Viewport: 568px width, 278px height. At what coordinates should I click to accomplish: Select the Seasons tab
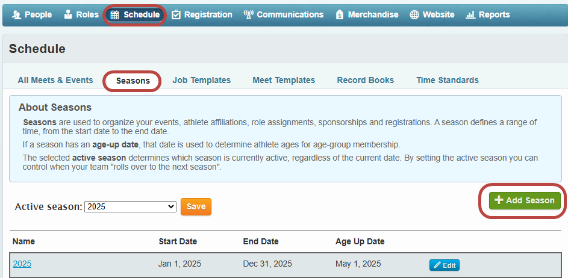(x=133, y=81)
